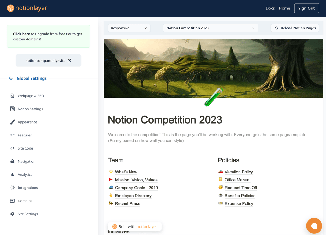
Task: Open Appearance settings via the brush icon
Action: click(12, 122)
